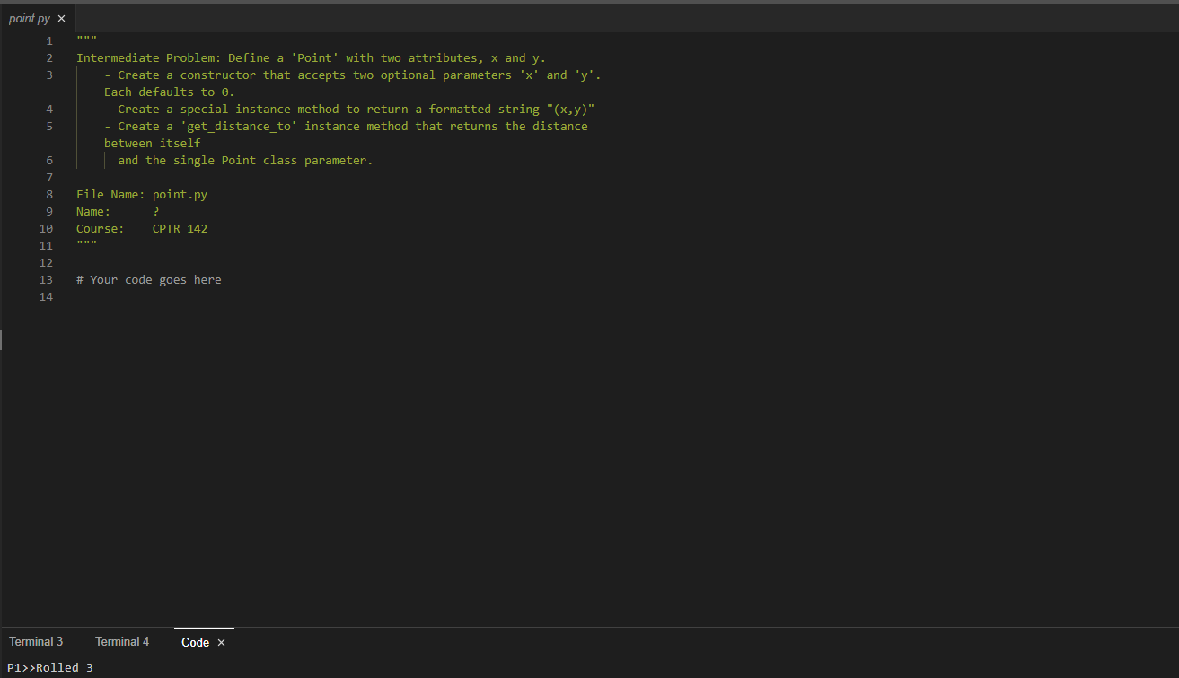Click the 'Course: CPTR 142' line
1179x678 pixels.
point(142,228)
